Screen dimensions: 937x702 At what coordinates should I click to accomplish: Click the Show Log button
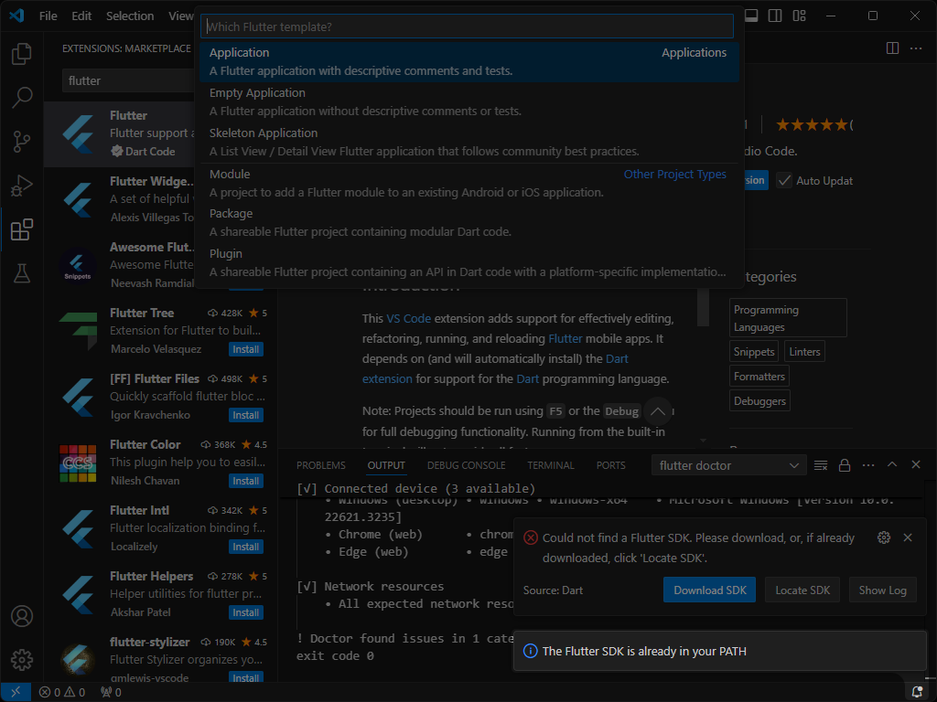click(883, 590)
